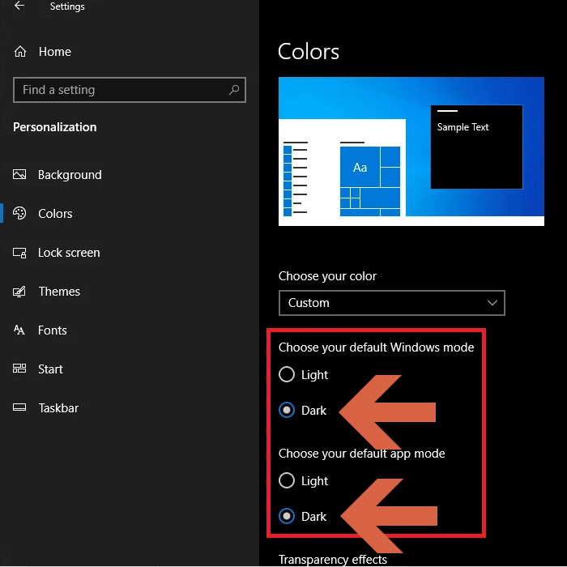This screenshot has height=567, width=567.
Task: Click the Settings window title
Action: pyautogui.click(x=67, y=6)
